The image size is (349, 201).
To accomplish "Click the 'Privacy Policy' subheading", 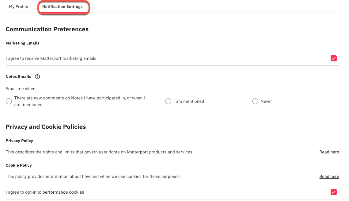I will tap(19, 141).
